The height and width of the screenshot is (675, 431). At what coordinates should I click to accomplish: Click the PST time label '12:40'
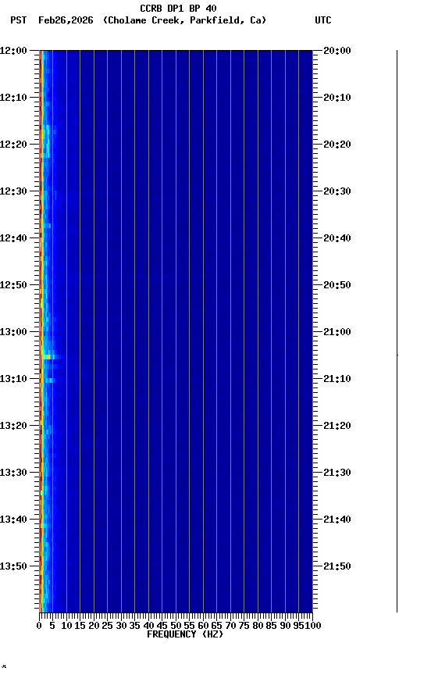point(13,238)
